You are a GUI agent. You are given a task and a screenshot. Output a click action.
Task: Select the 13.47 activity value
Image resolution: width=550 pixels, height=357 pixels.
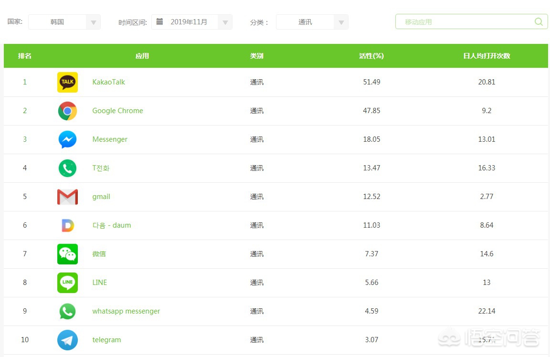pyautogui.click(x=371, y=168)
